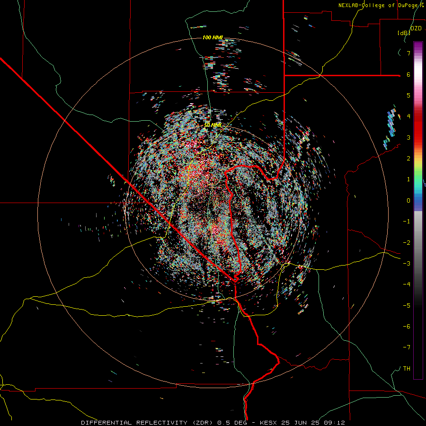
Task: Click the scale tick value 4
Action: tap(408, 116)
